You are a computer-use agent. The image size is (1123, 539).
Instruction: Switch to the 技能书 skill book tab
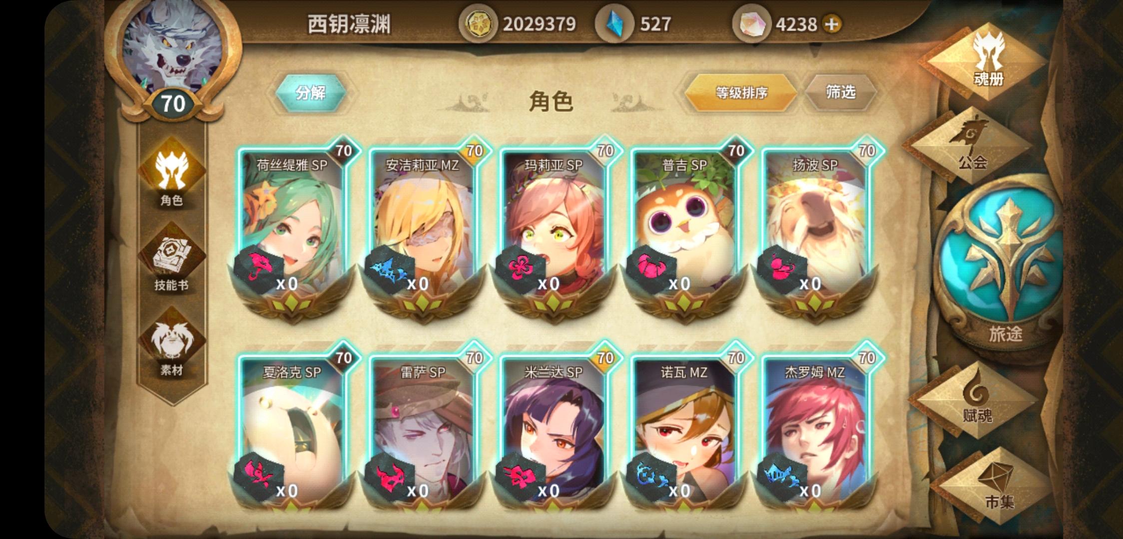[x=172, y=259]
